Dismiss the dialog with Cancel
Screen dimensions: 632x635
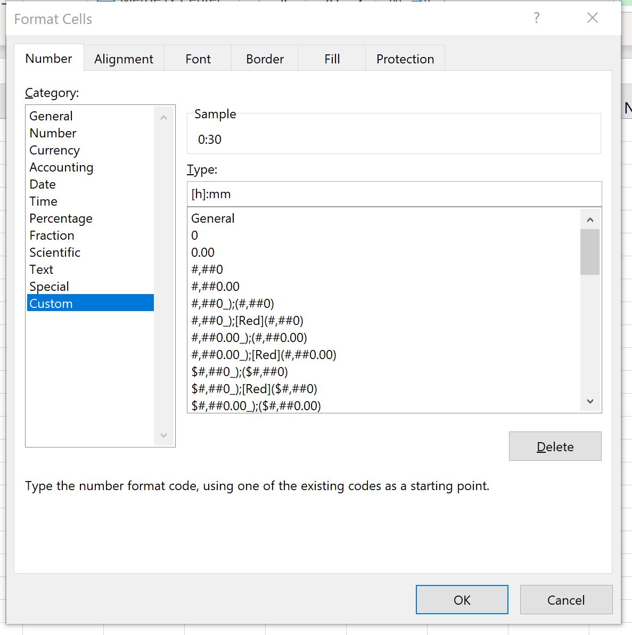566,599
